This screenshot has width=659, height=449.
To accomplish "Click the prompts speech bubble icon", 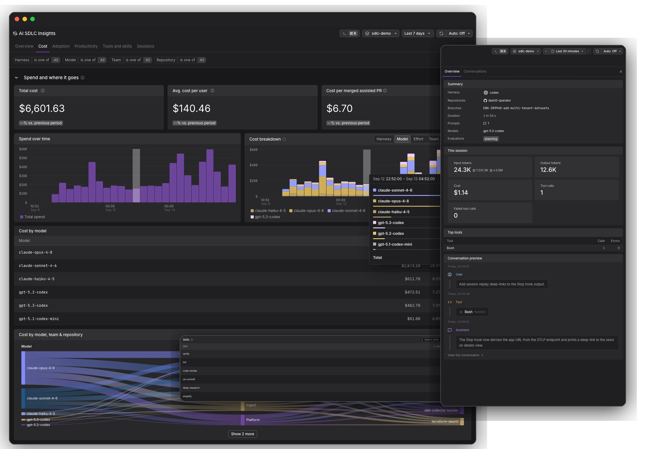I will click(485, 123).
